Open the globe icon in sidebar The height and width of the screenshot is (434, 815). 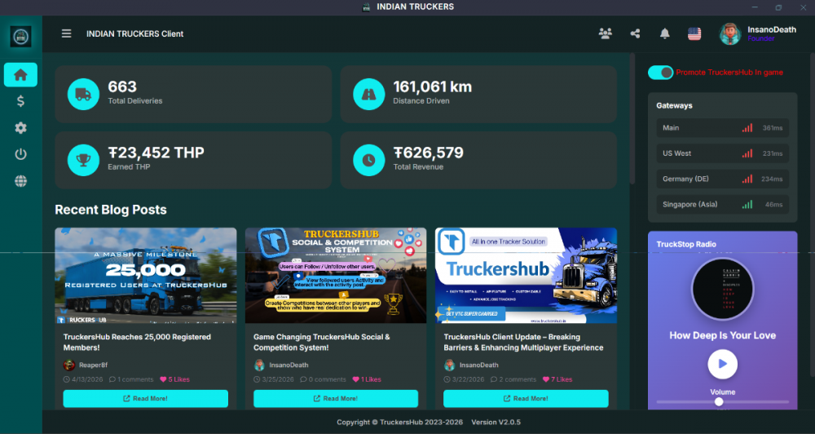(x=21, y=181)
